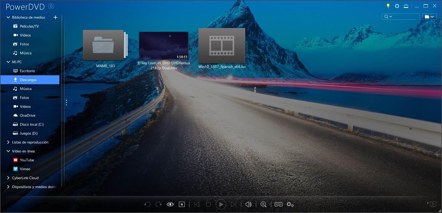Open YouTube online video

[27, 160]
